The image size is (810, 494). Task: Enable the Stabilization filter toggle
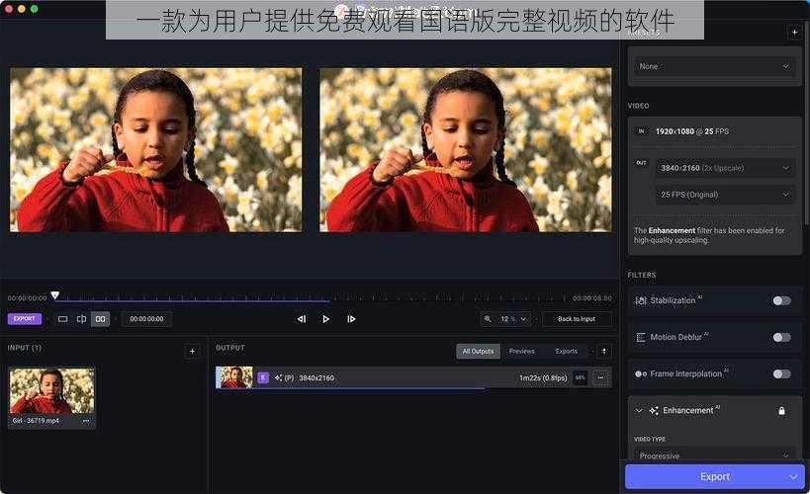click(781, 300)
